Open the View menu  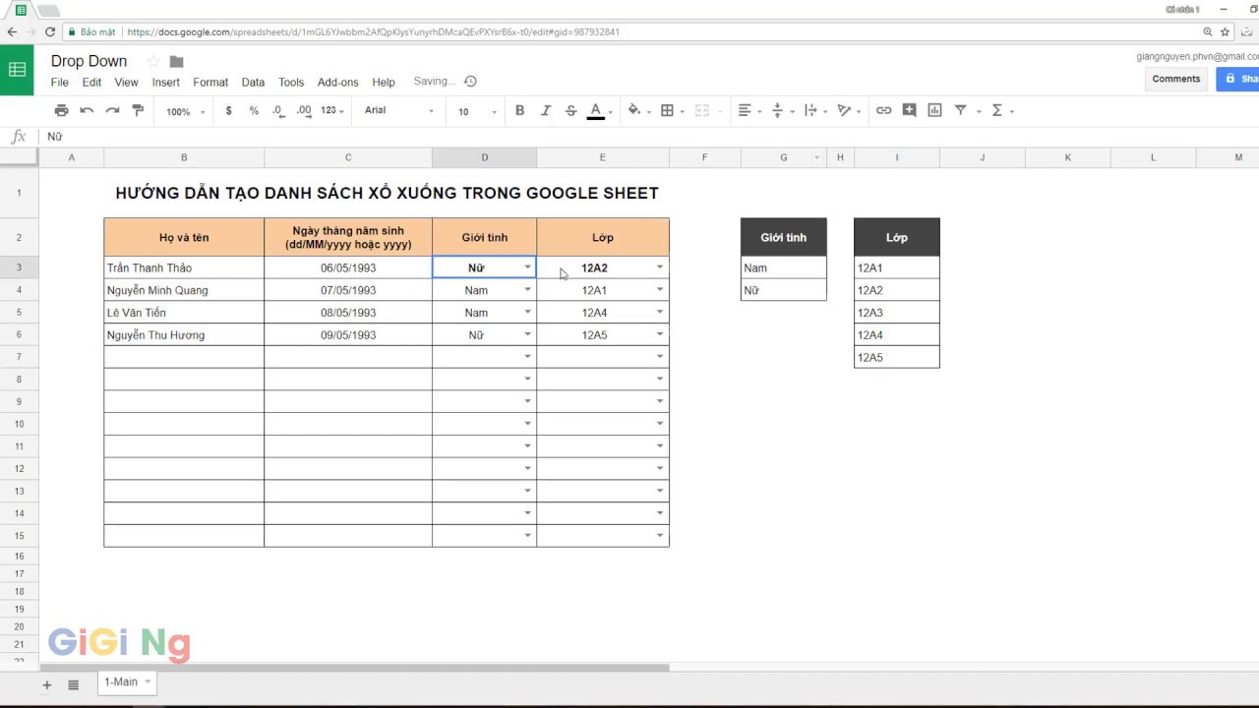126,83
